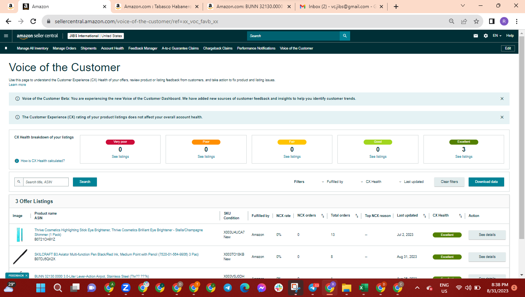Image resolution: width=525 pixels, height=297 pixels.
Task: Bookmark this page with star icon
Action: [476, 21]
